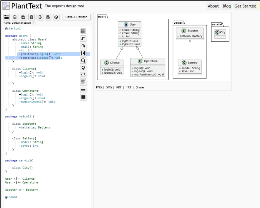Viewport: 260px width, 208px height.
Task: Toggle diagram preview with eye icon
Action: click(56, 17)
